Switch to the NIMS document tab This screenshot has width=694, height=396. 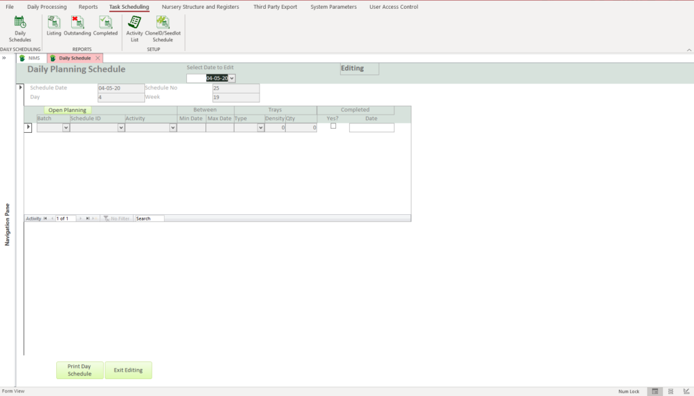click(33, 58)
